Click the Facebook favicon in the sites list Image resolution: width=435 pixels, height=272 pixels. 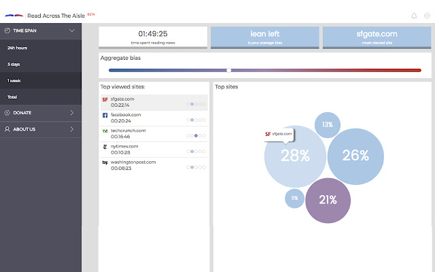pyautogui.click(x=105, y=116)
